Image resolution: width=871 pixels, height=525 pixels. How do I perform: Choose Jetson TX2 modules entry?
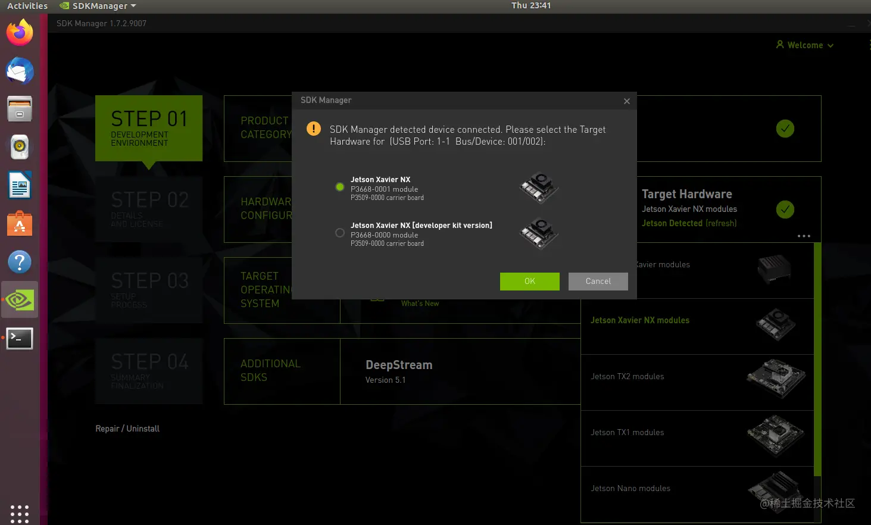coord(697,382)
